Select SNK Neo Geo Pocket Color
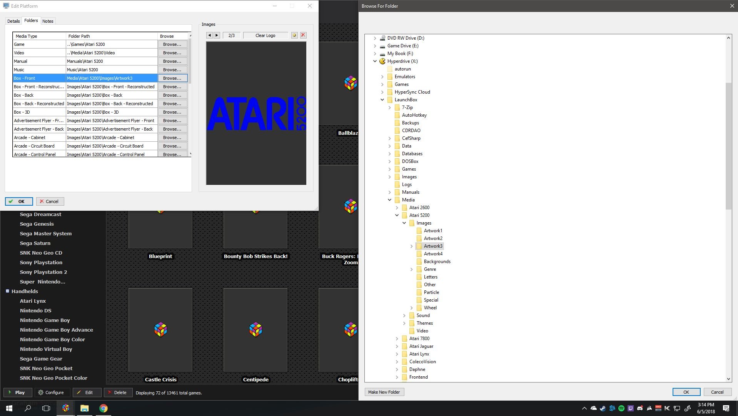 pyautogui.click(x=53, y=378)
